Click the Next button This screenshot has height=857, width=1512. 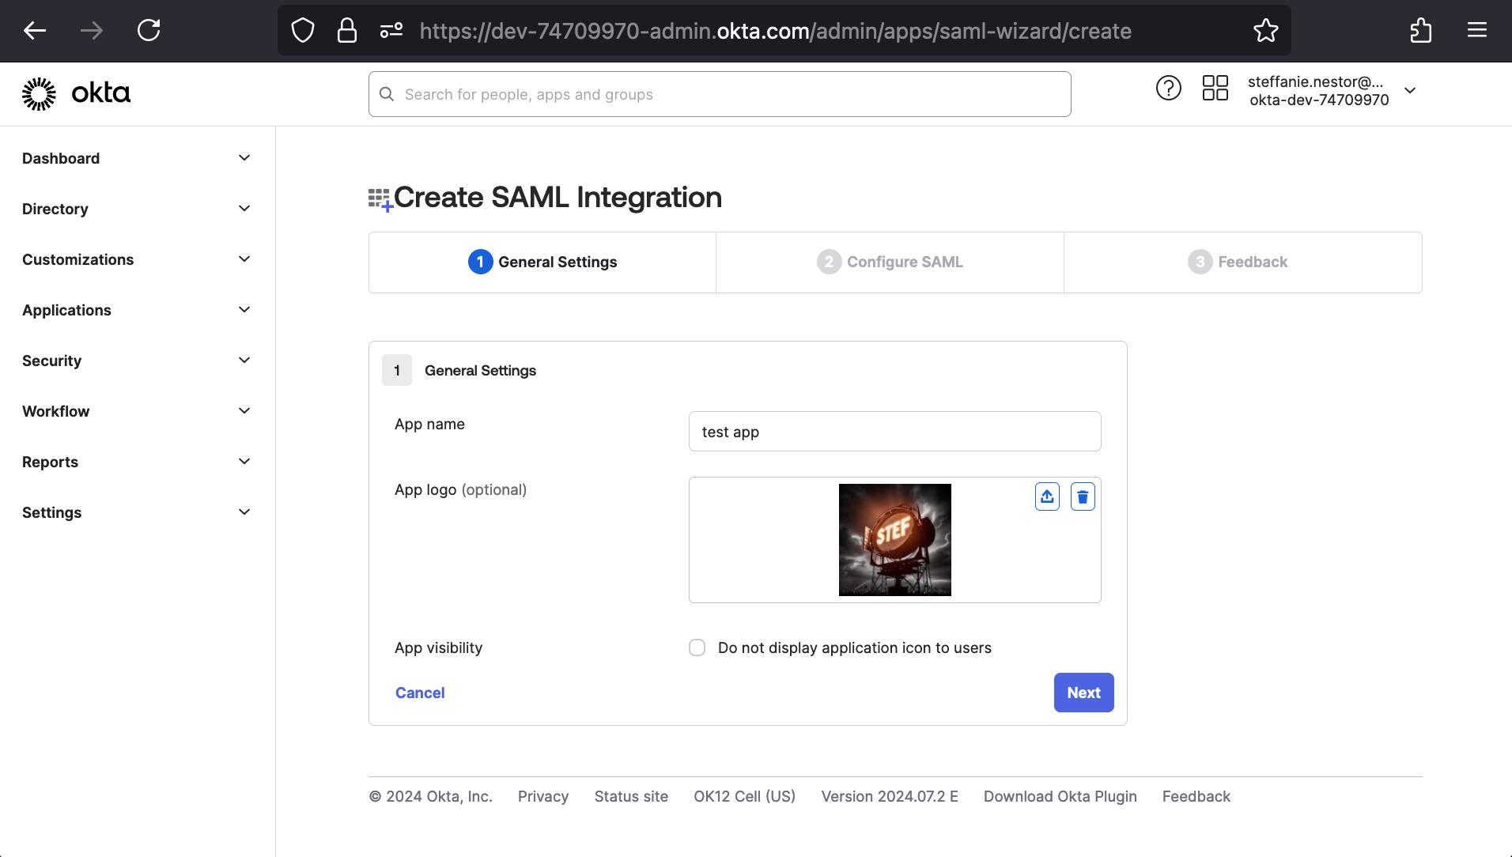(x=1083, y=693)
